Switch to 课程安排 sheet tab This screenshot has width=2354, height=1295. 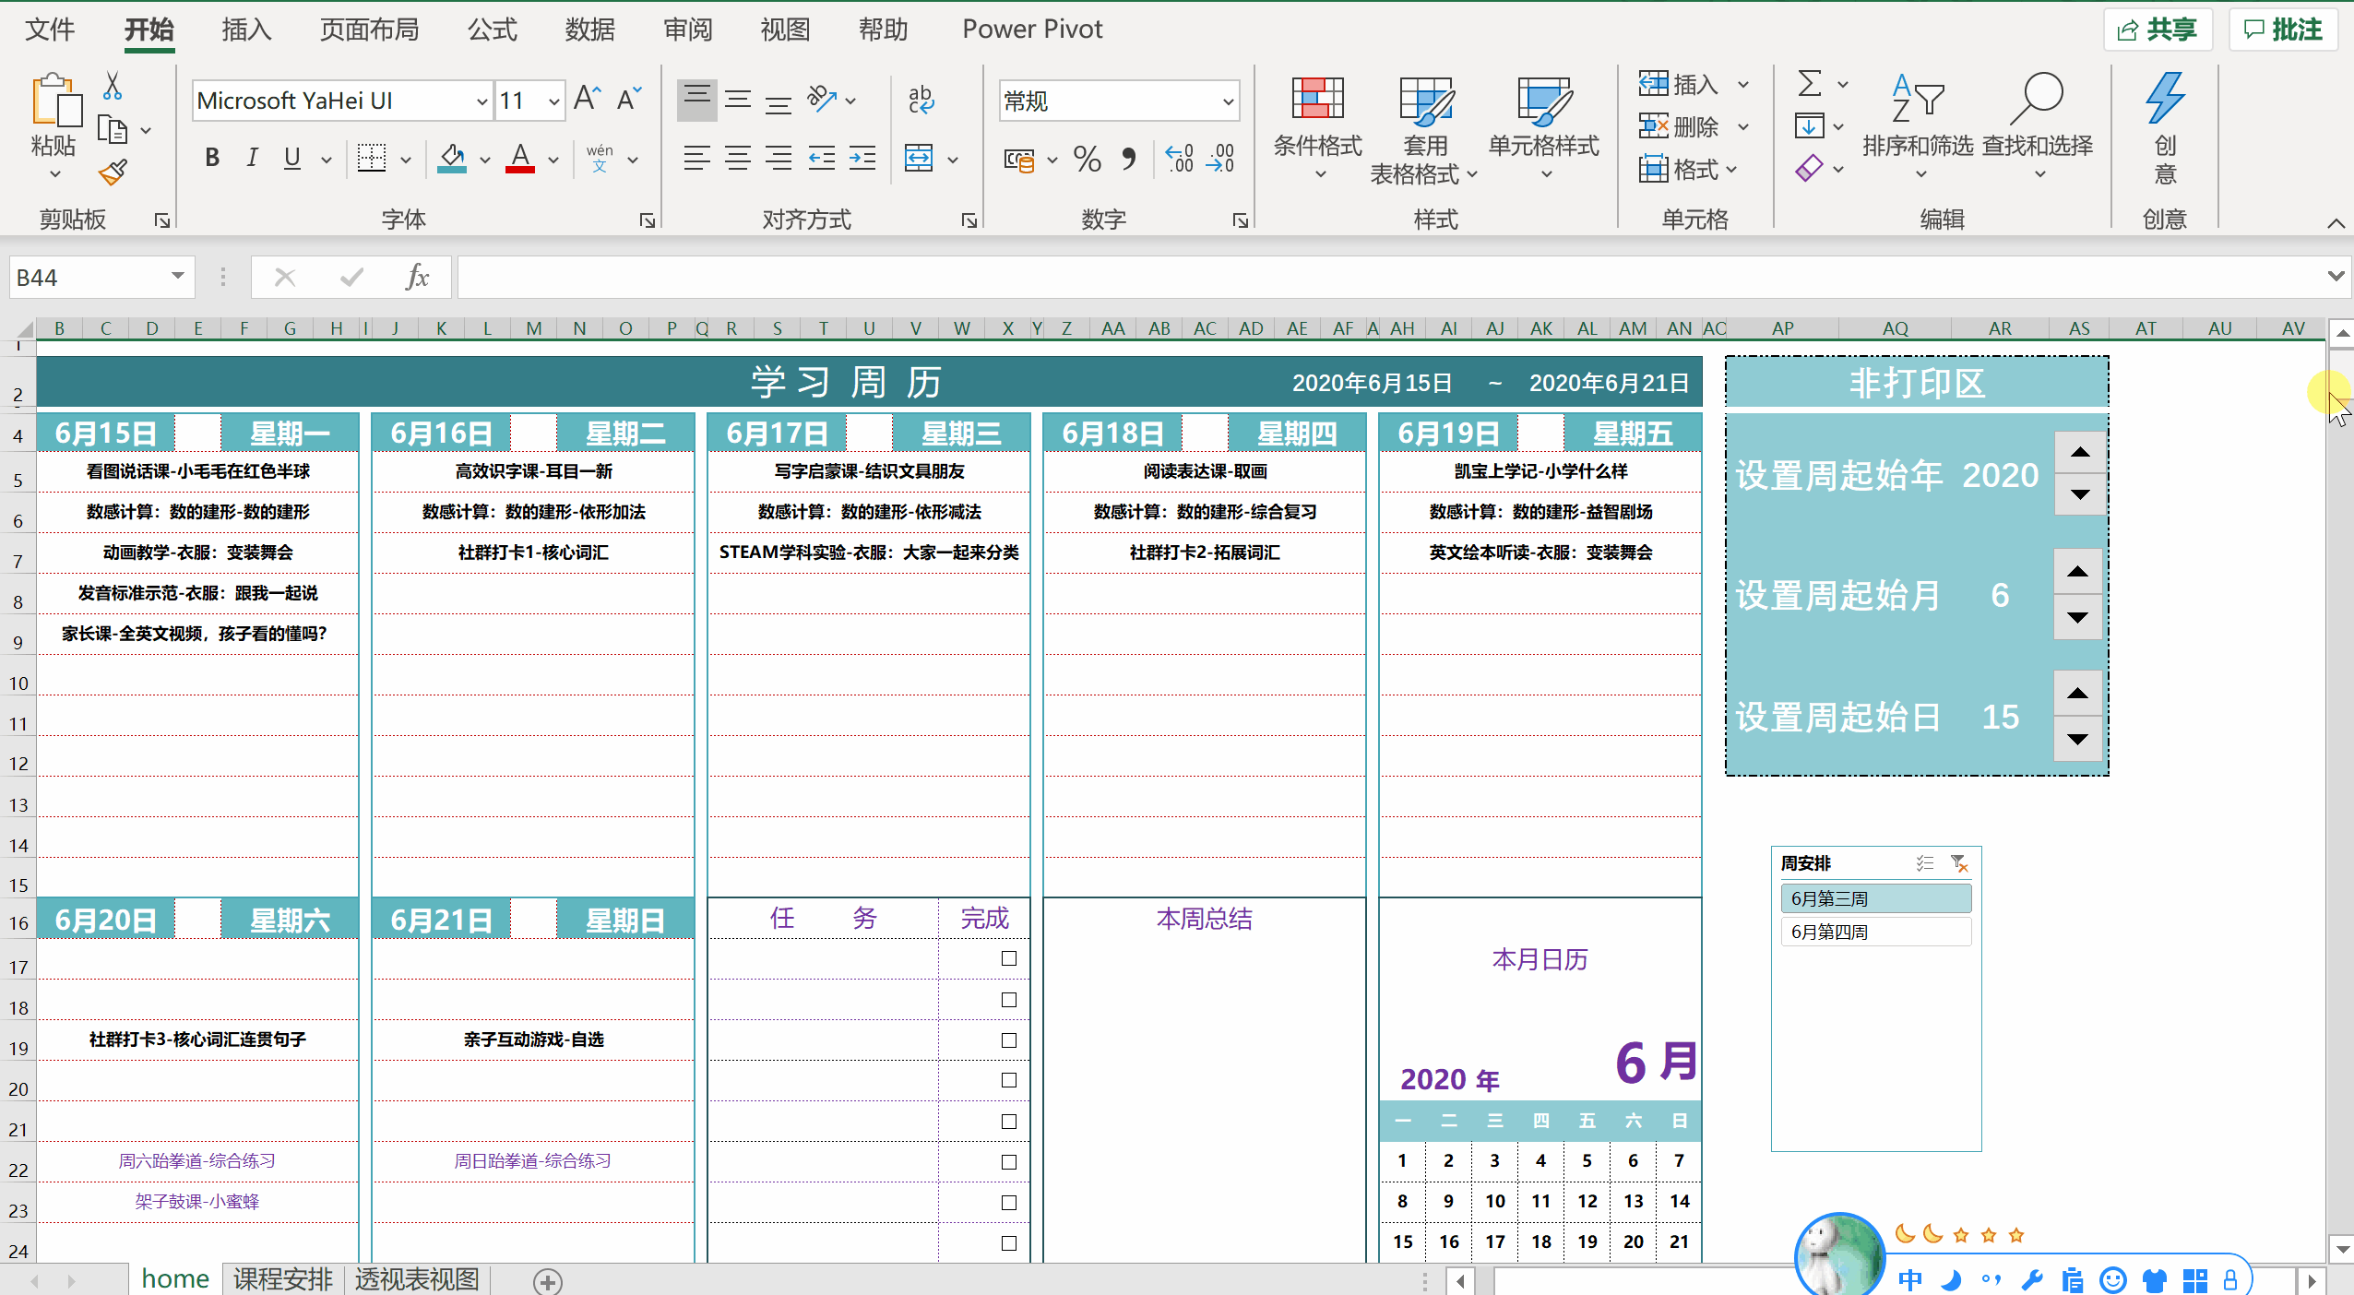click(282, 1279)
